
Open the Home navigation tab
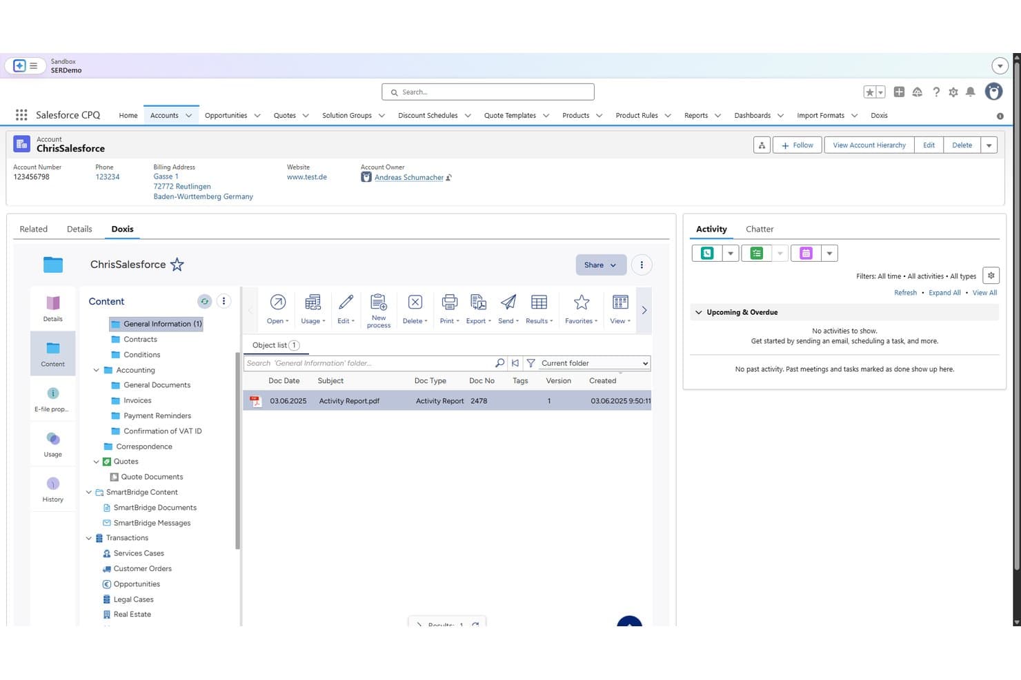pyautogui.click(x=128, y=115)
